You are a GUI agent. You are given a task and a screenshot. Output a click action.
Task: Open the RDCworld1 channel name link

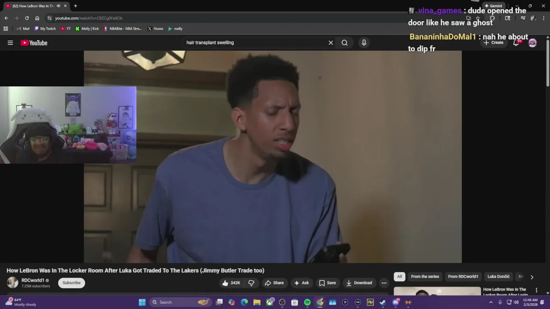(33, 280)
